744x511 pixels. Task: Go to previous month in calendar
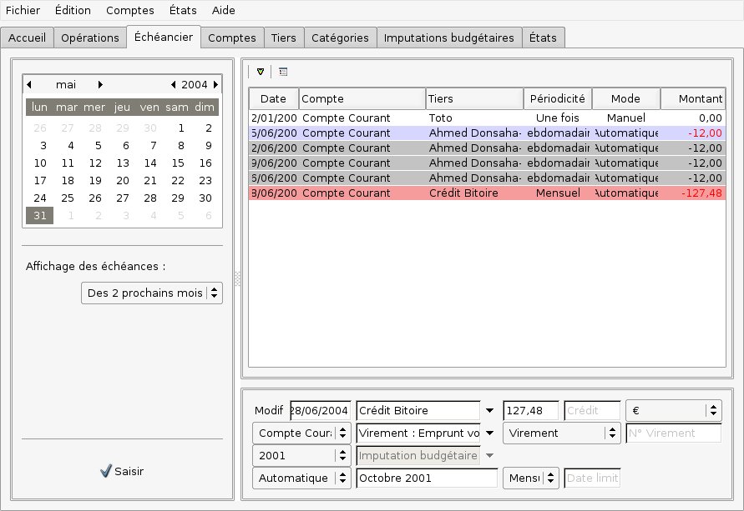coord(29,84)
